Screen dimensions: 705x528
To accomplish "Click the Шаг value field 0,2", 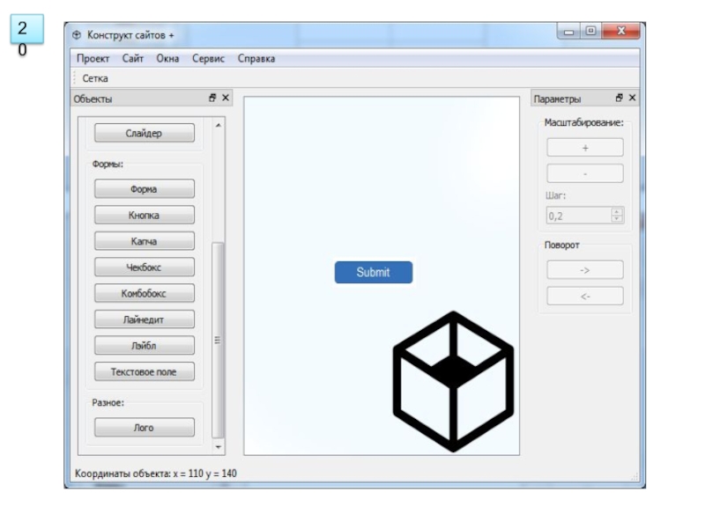I will (x=579, y=216).
